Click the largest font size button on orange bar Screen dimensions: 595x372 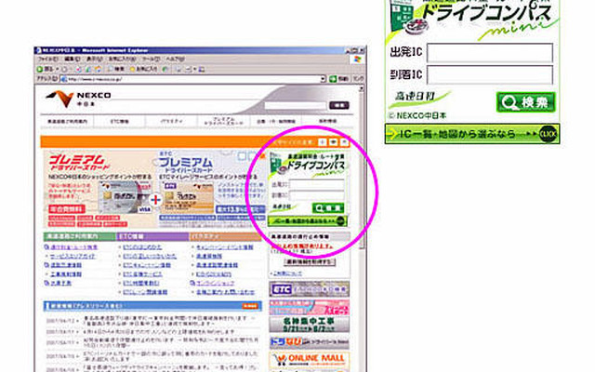(344, 142)
